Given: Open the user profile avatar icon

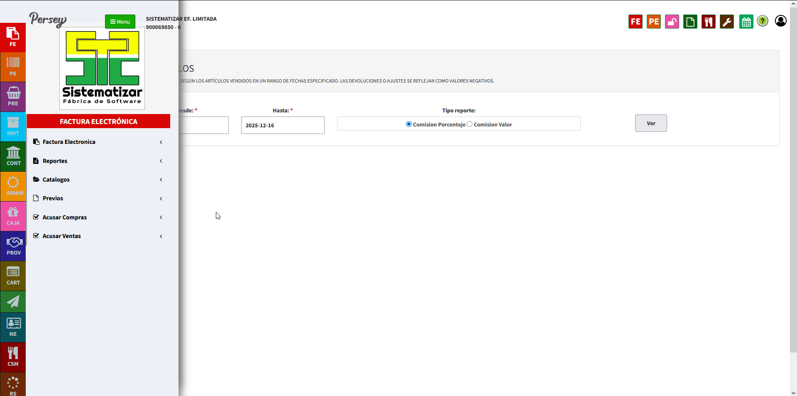Looking at the screenshot, I should click(x=780, y=21).
